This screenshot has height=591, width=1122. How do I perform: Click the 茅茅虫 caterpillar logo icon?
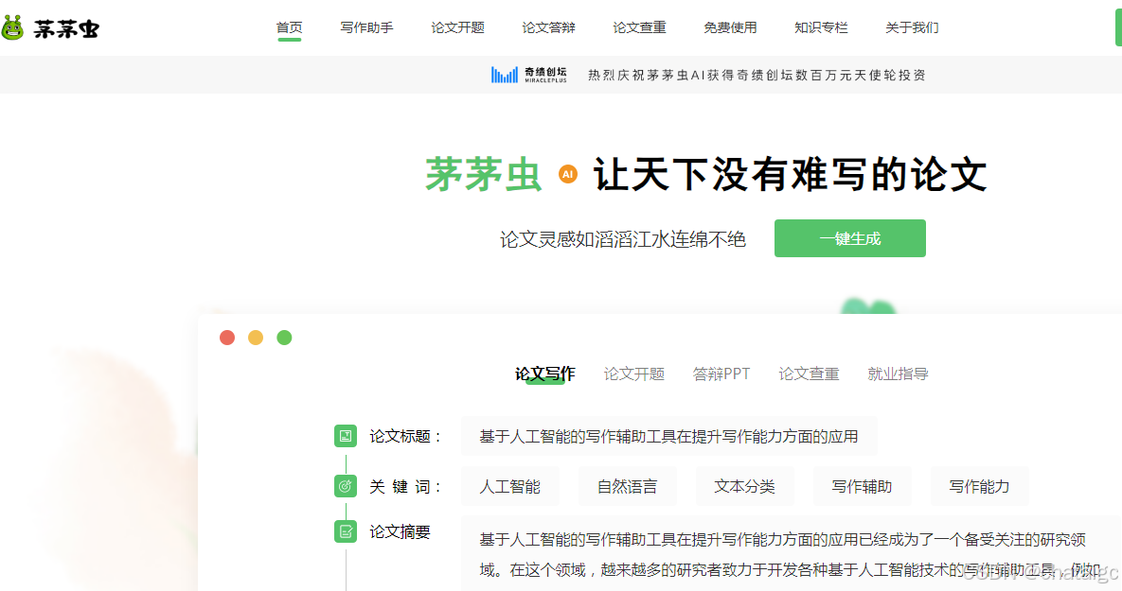(x=12, y=27)
